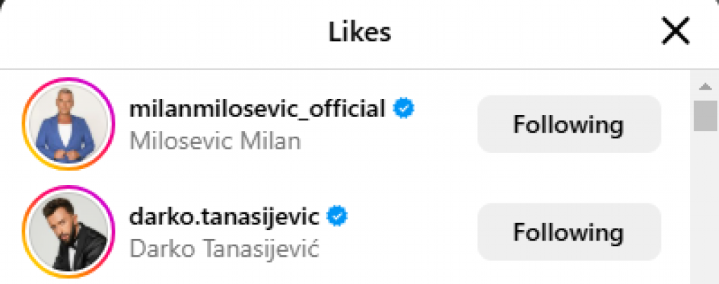Click the darko.tanasijevic username link
Image resolution: width=719 pixels, height=284 pixels.
225,217
